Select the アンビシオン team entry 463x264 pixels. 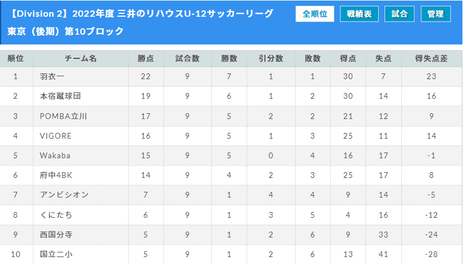pyautogui.click(x=65, y=195)
